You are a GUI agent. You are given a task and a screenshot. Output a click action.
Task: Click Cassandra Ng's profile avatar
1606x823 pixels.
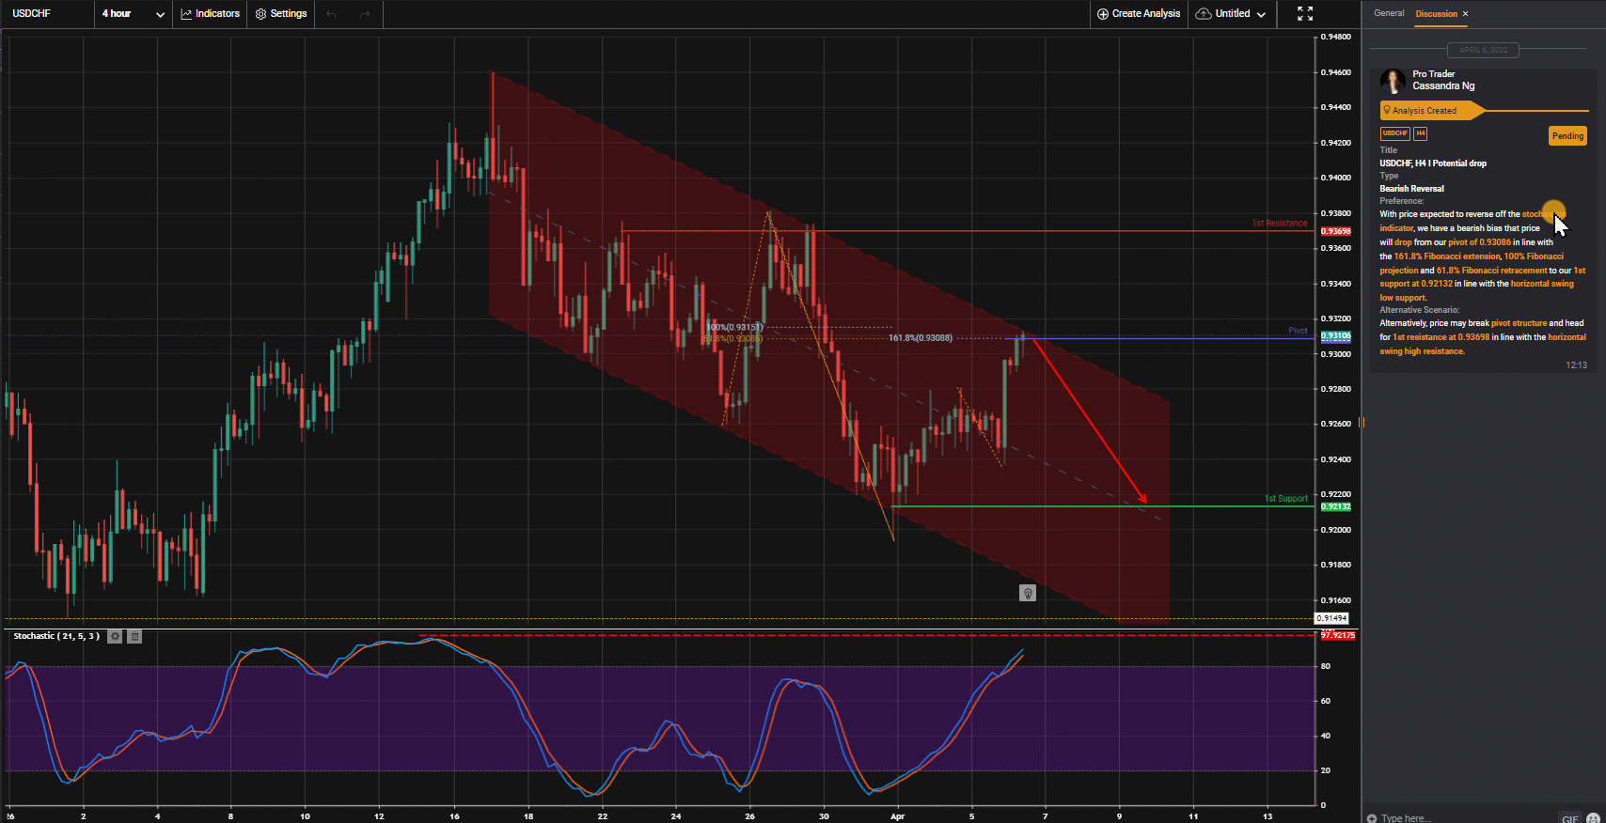tap(1393, 81)
